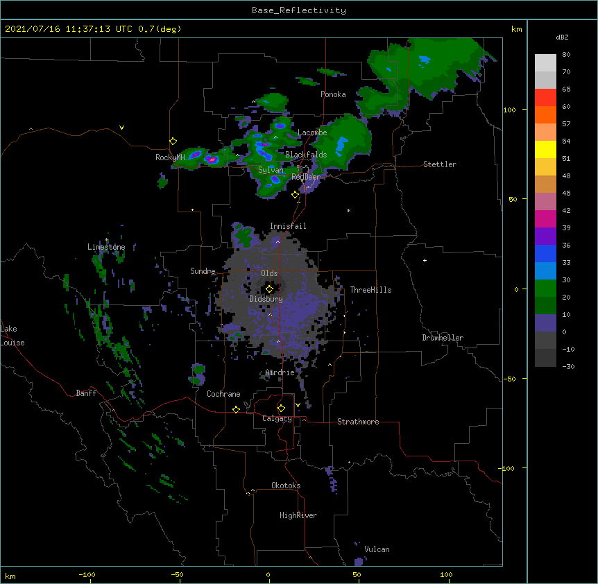Image resolution: width=598 pixels, height=584 pixels.
Task: Click the Limestone label
Action: tap(106, 247)
